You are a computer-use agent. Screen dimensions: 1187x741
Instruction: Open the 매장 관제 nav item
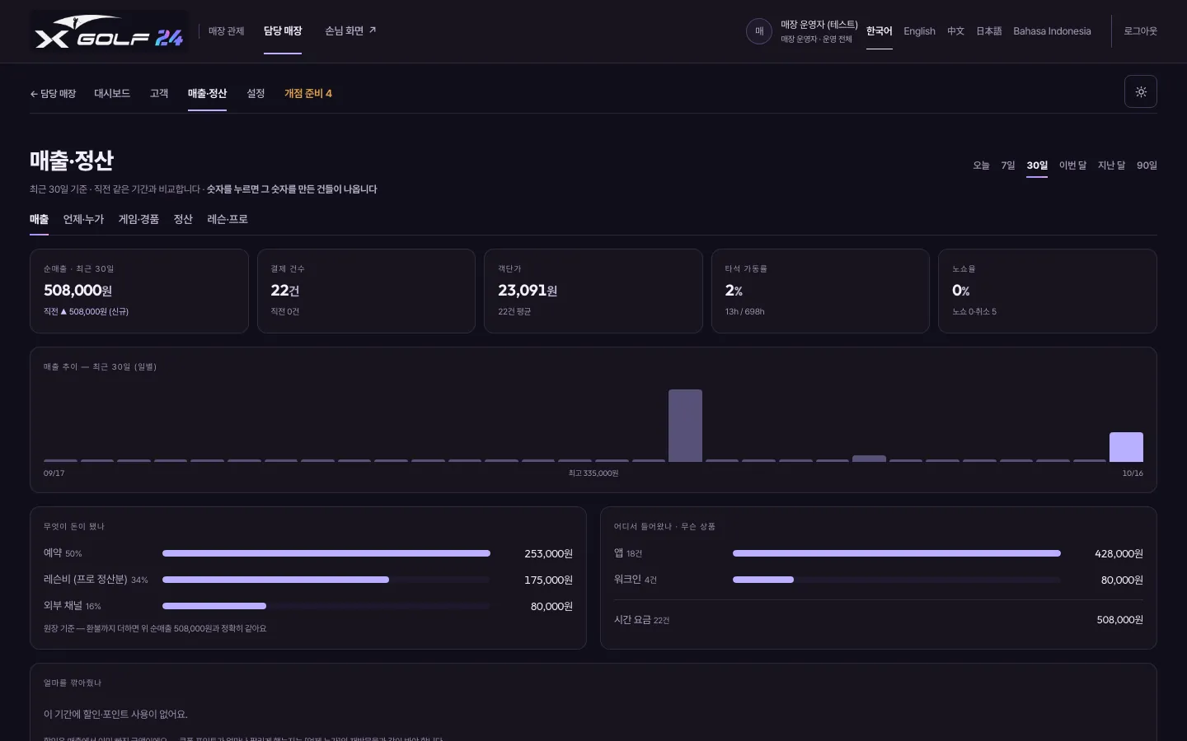coord(226,31)
